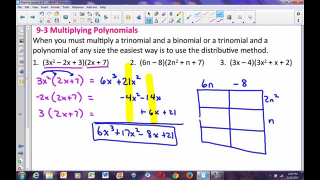Open toolbar customization gear icon
Viewport: 320px width, 180px height.
click(x=298, y=14)
